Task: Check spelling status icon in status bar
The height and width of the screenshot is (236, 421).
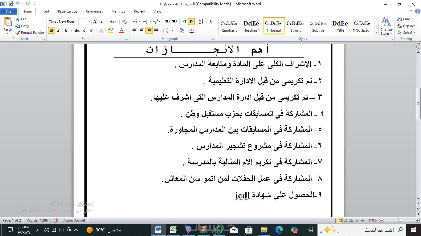Action: (56, 220)
